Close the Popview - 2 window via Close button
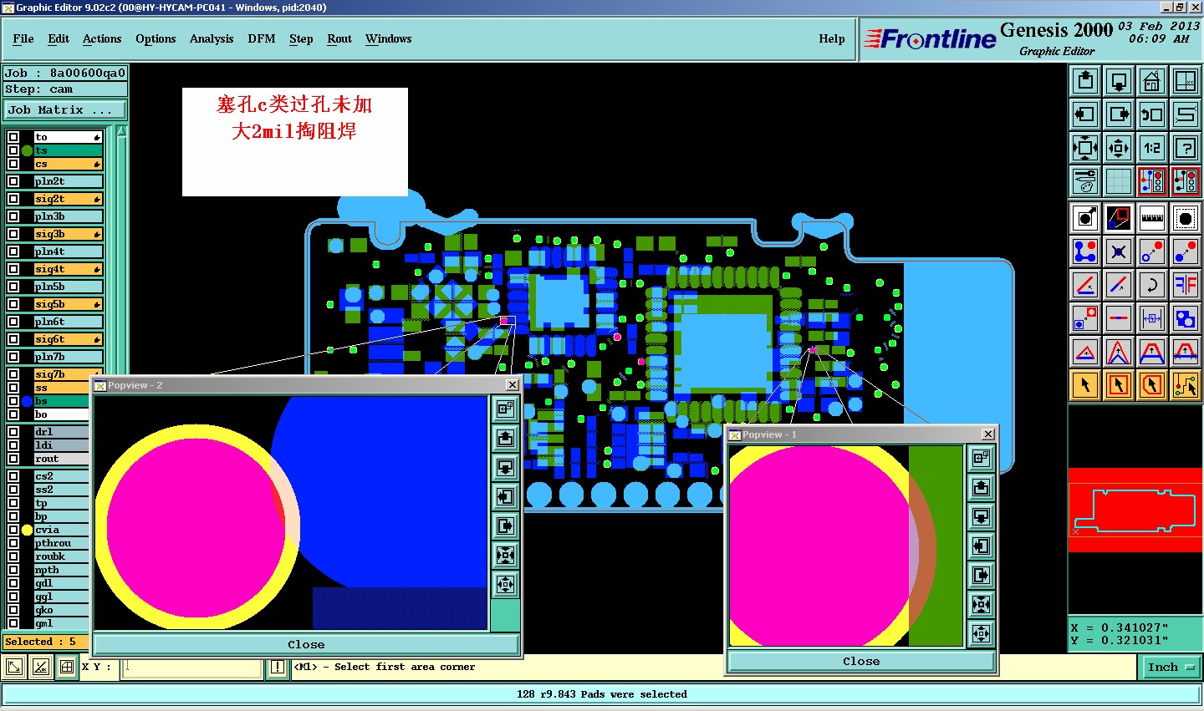 pos(306,644)
